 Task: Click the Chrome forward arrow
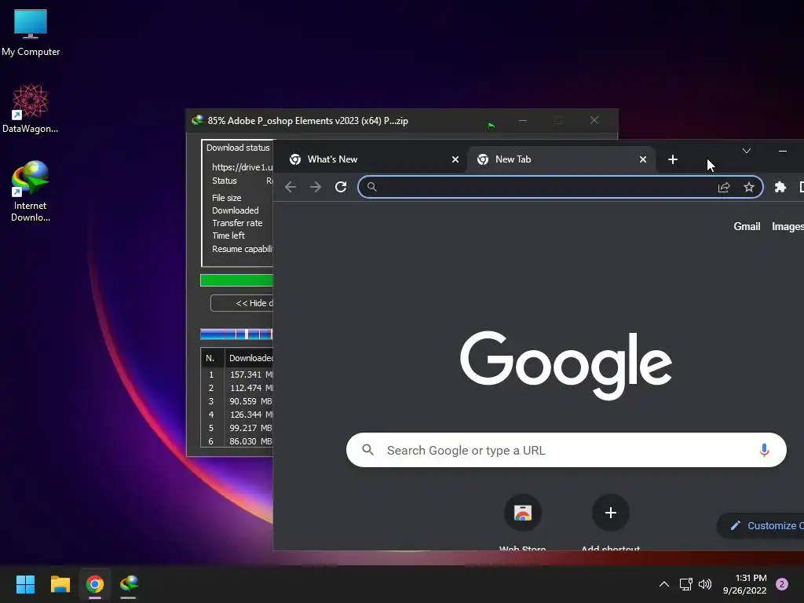click(316, 187)
